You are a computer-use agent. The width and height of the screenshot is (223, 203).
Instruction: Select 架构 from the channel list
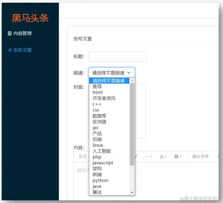tap(109, 169)
